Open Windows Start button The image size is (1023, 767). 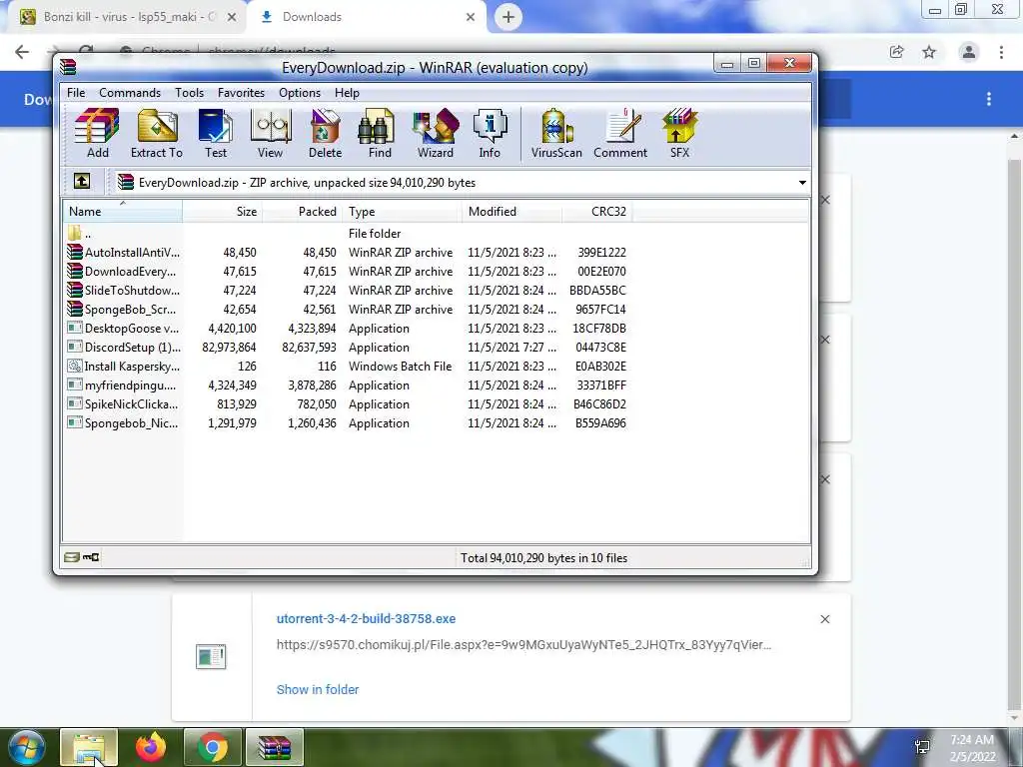coord(26,747)
